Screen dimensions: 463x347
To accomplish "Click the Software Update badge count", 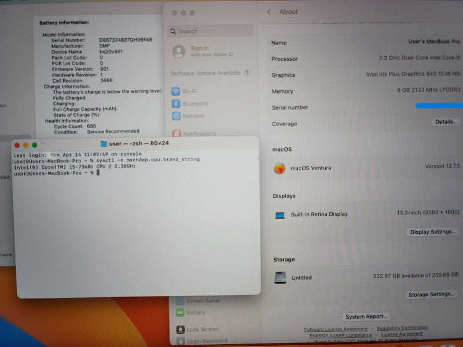I will click(x=247, y=73).
